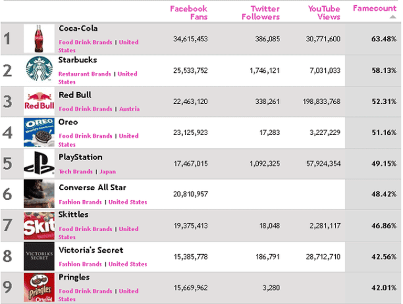Click the PlayStation logo
This screenshot has height=304, width=403.
(x=39, y=164)
